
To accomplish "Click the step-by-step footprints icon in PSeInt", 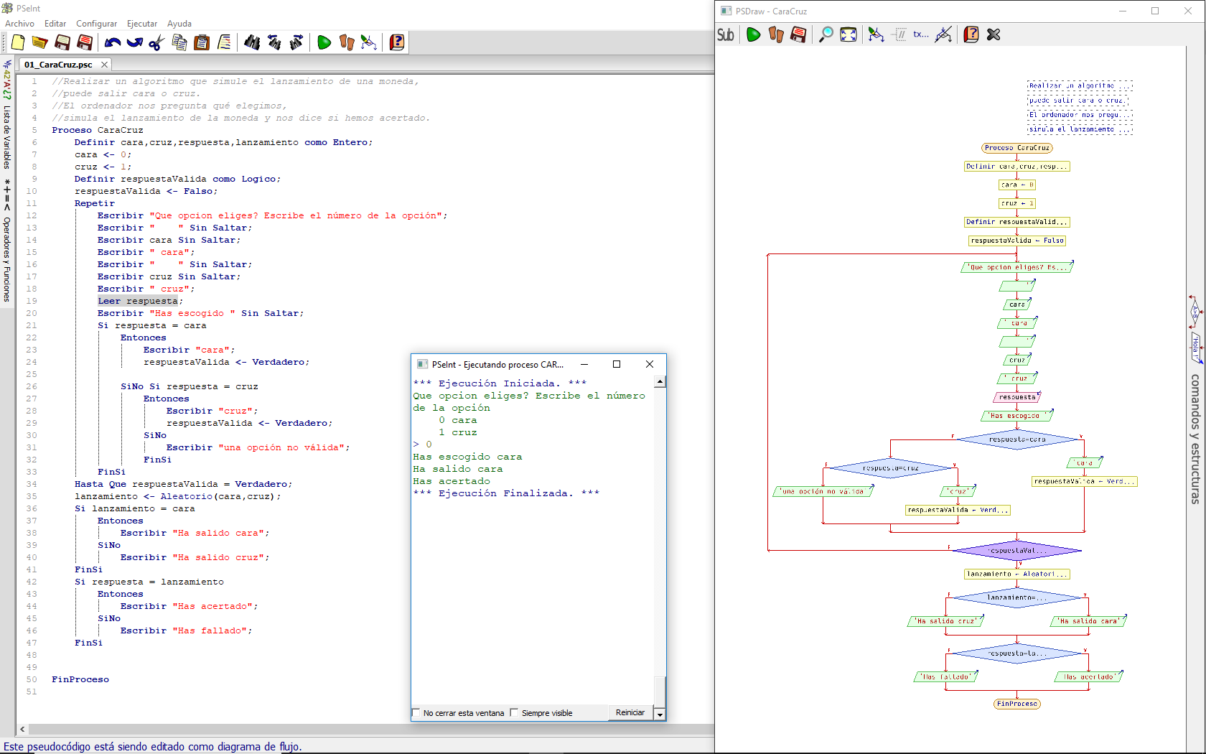I will coord(346,42).
